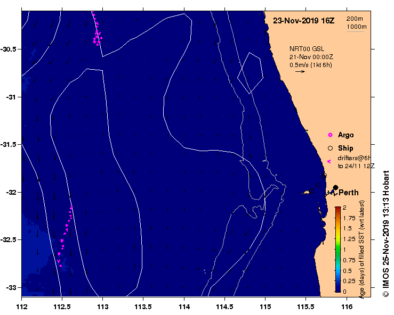This screenshot has height=315, width=394.
Task: Click the longitude tick label 113
Action: point(103,306)
